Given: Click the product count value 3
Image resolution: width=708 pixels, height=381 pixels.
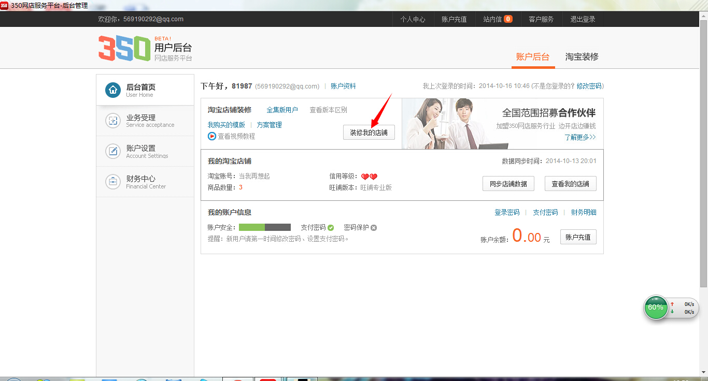Looking at the screenshot, I should [240, 187].
